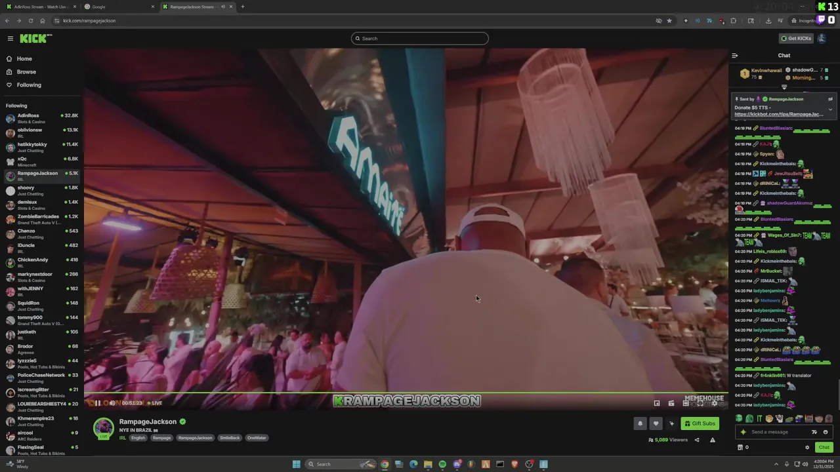This screenshot has height=472, width=840.
Task: Mute the stream volume icon
Action: click(x=112, y=403)
